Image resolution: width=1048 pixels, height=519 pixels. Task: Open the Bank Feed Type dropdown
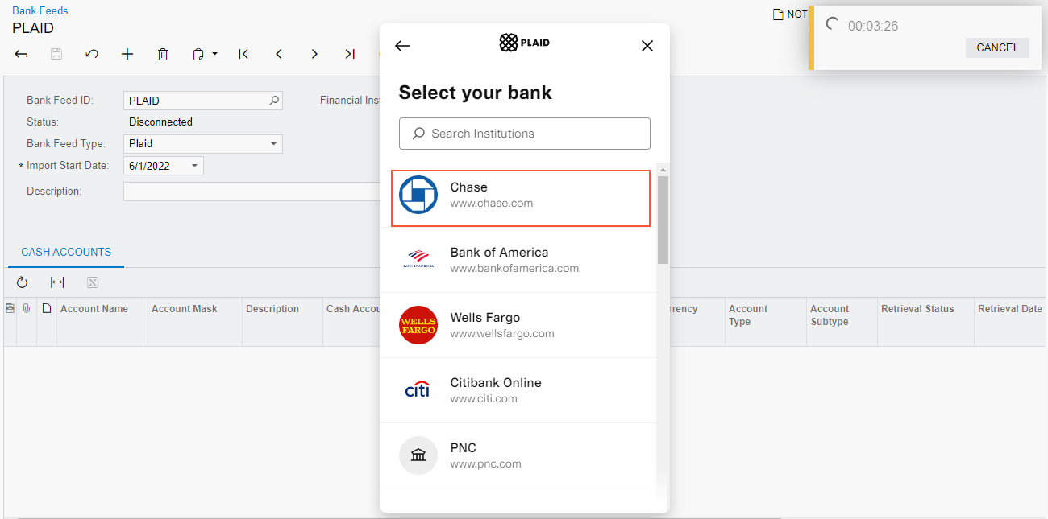273,144
